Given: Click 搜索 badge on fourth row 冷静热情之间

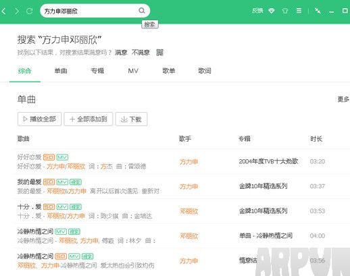Looking at the screenshot, I should tap(74, 231).
